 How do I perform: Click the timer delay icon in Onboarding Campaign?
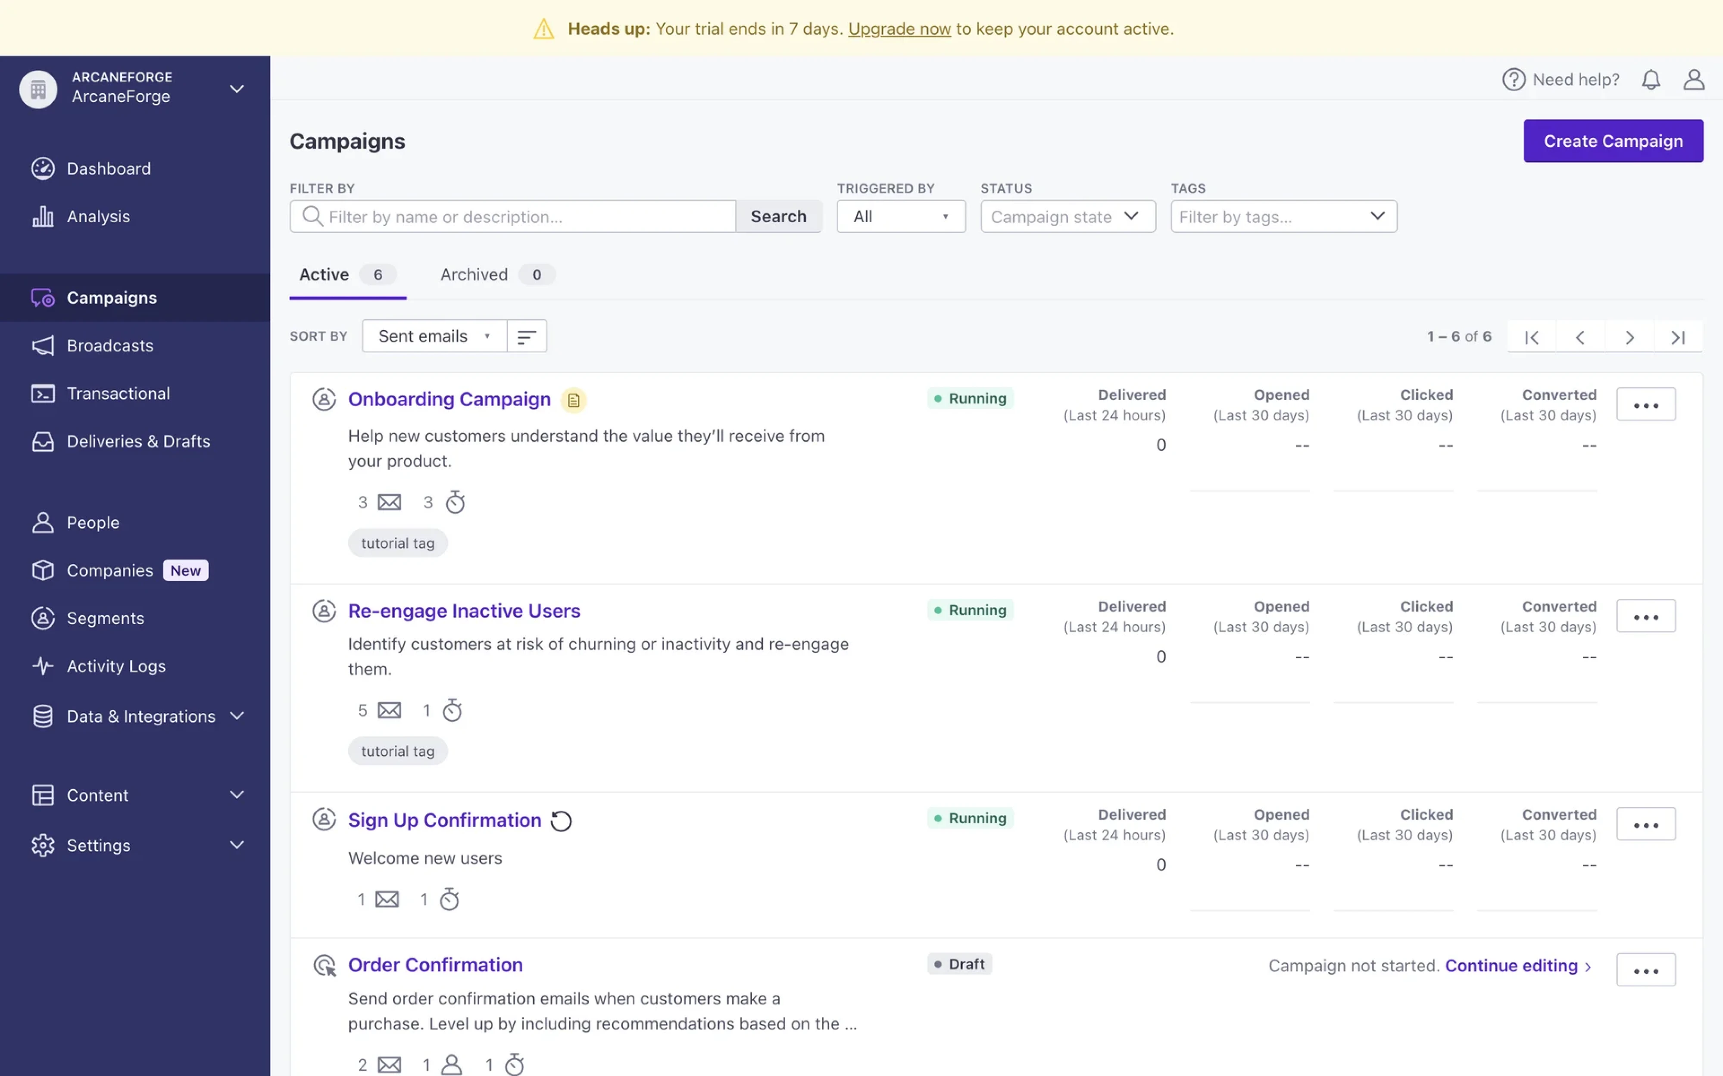click(x=455, y=502)
